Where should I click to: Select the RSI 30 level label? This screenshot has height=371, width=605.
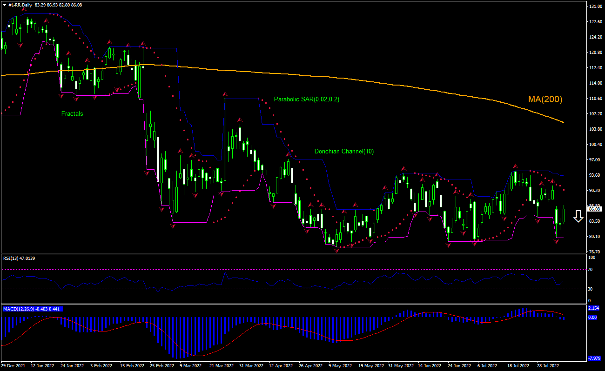590,289
